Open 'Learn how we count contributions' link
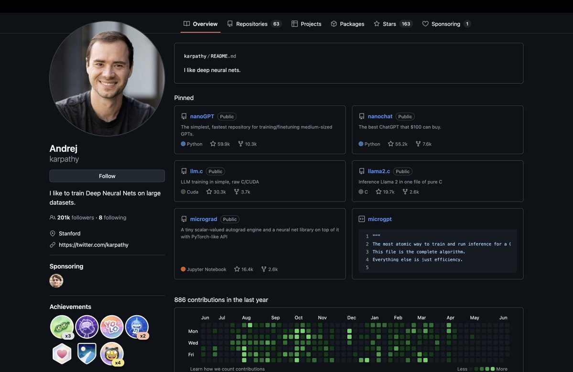 [227, 369]
